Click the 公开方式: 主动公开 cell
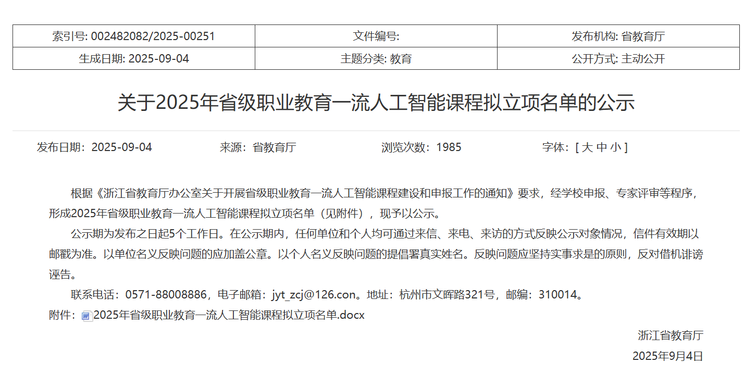This screenshot has width=744, height=375. 618,58
